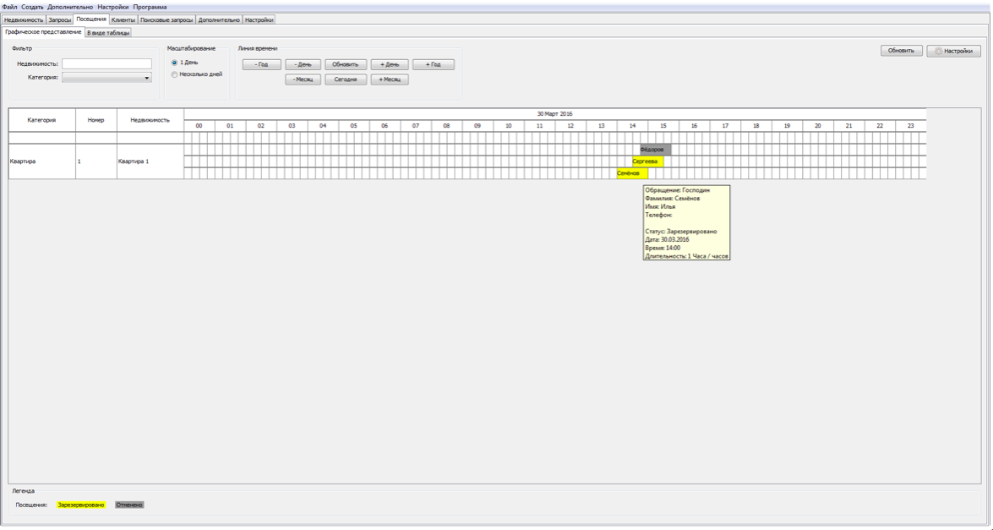The height and width of the screenshot is (530, 993).
Task: Click the 00 hour header
Action: (x=199, y=126)
